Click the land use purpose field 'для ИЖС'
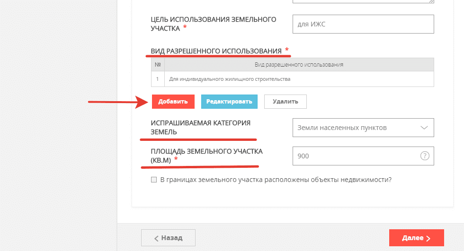 point(363,24)
